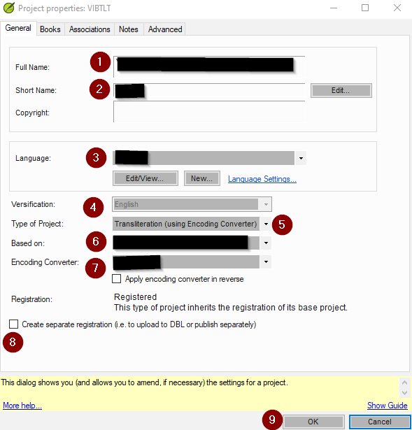
Task: Expand the Based on dropdown
Action: [x=266, y=243]
